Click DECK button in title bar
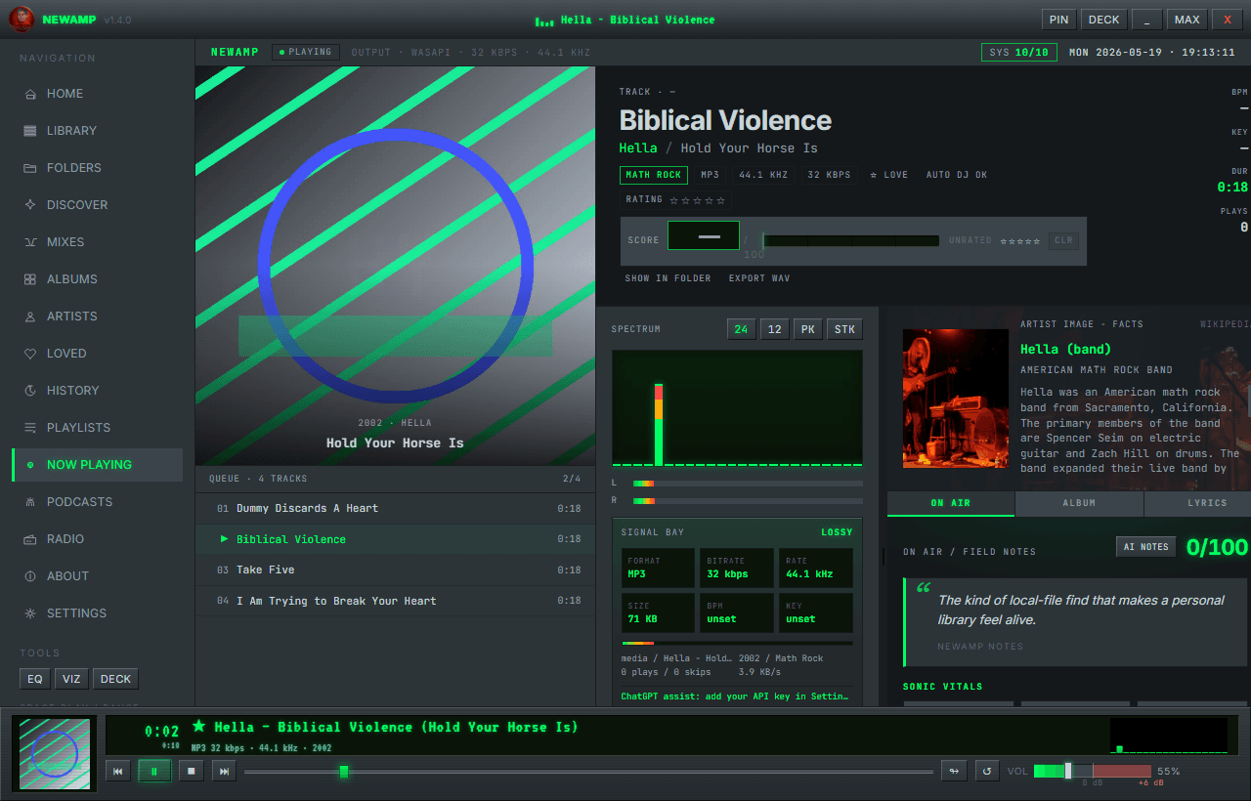The height and width of the screenshot is (801, 1251). [1104, 20]
